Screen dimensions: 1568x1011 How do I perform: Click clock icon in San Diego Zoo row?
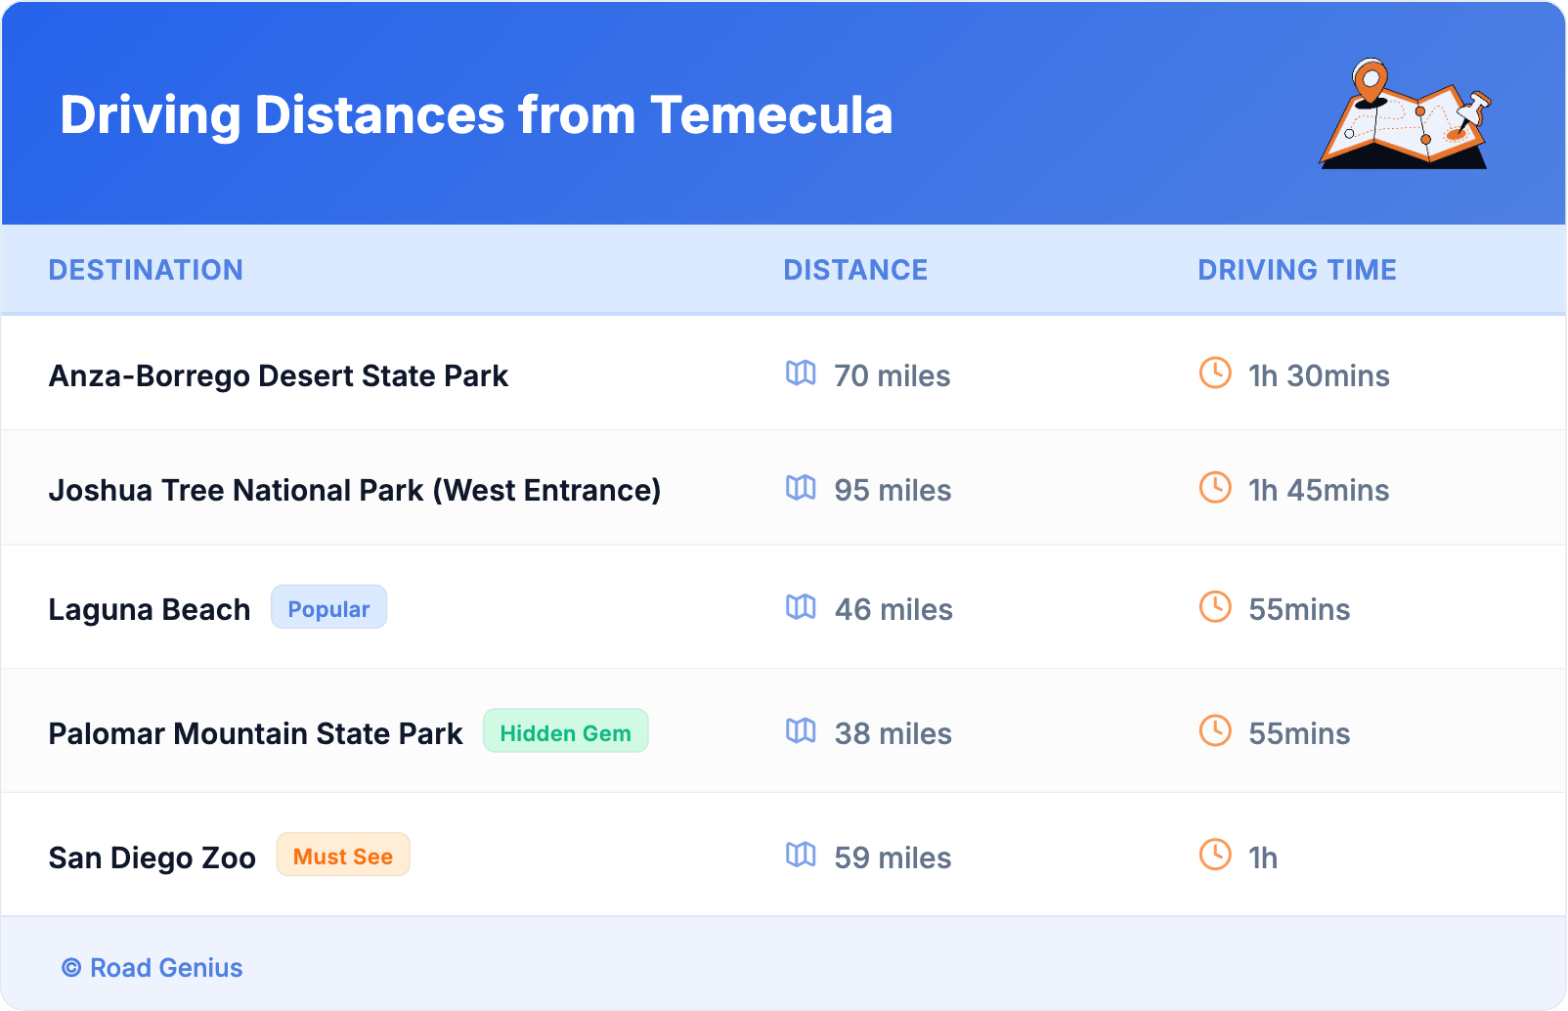tap(1215, 855)
